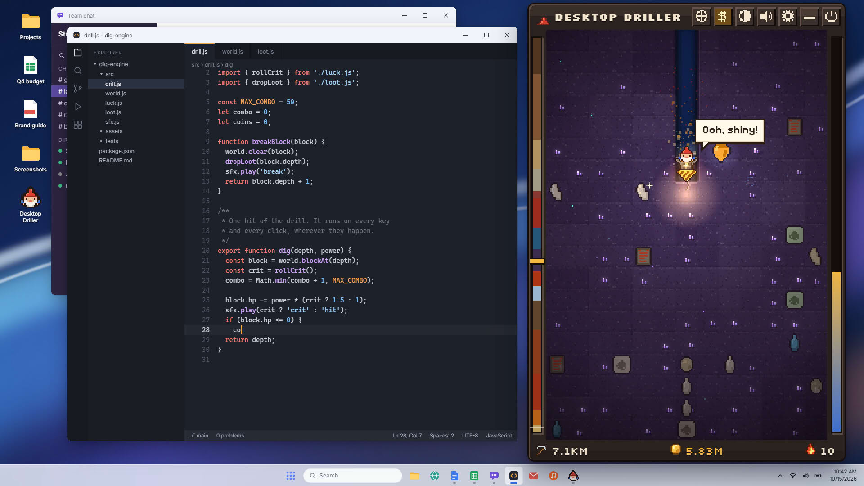Toggle the contrast half-circle button in Desktop Driller
Image resolution: width=864 pixels, height=486 pixels.
[744, 17]
